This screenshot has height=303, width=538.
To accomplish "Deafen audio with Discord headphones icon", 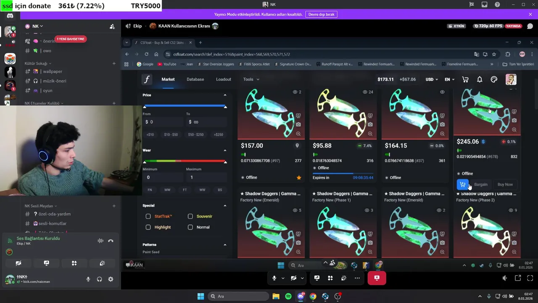I will (99, 279).
